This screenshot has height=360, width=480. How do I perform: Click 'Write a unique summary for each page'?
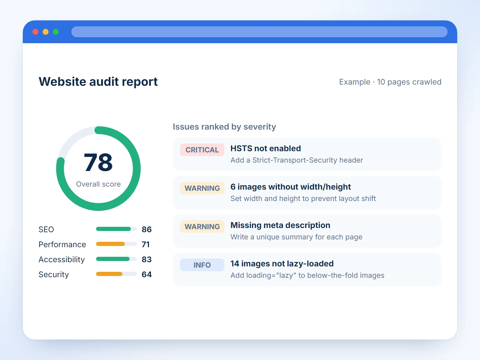[x=296, y=237]
